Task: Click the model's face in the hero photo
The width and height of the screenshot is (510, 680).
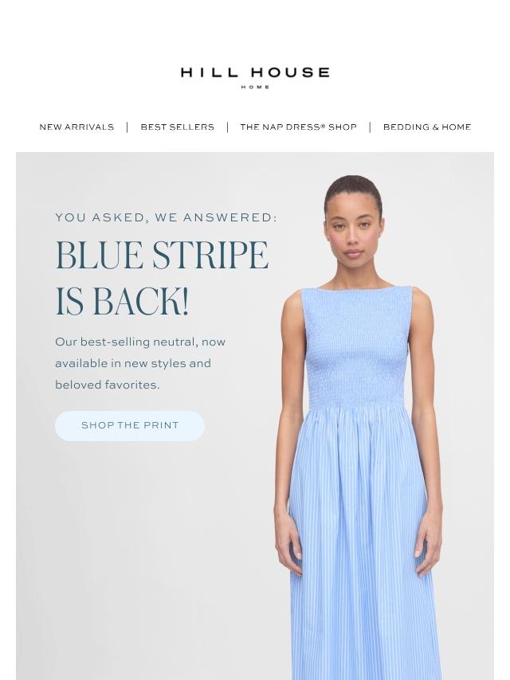Action: [353, 232]
